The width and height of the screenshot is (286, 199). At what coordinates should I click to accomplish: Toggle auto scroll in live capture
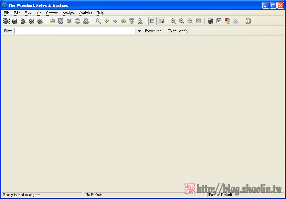pyautogui.click(x=161, y=21)
